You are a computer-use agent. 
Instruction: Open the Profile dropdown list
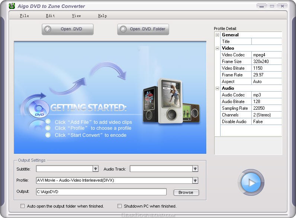click(x=195, y=181)
